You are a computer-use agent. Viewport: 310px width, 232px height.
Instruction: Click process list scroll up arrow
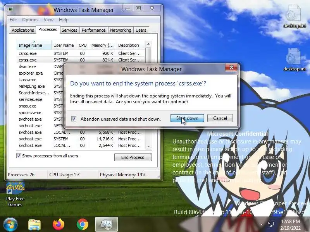(148, 44)
